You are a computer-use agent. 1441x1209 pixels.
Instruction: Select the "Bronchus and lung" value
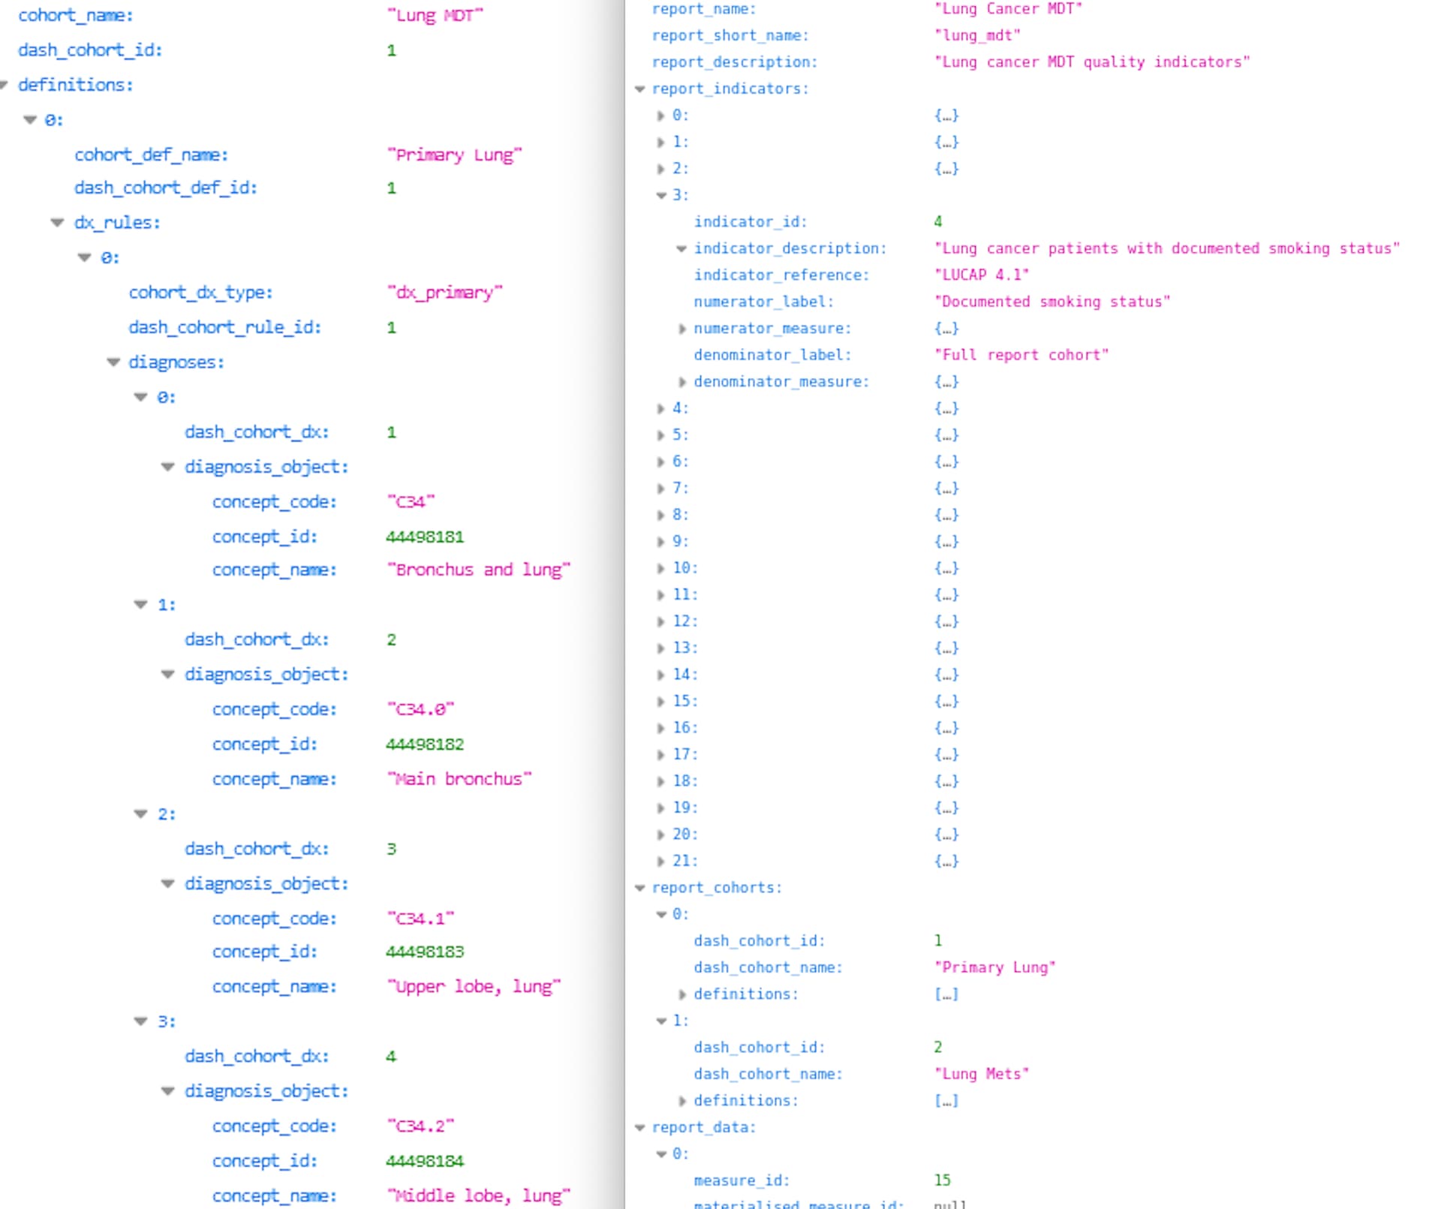[479, 570]
